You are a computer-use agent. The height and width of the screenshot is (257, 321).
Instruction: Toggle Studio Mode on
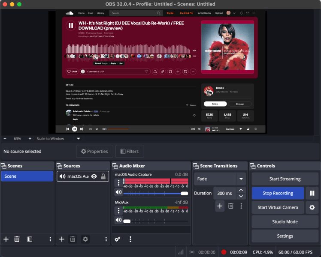pos(285,221)
